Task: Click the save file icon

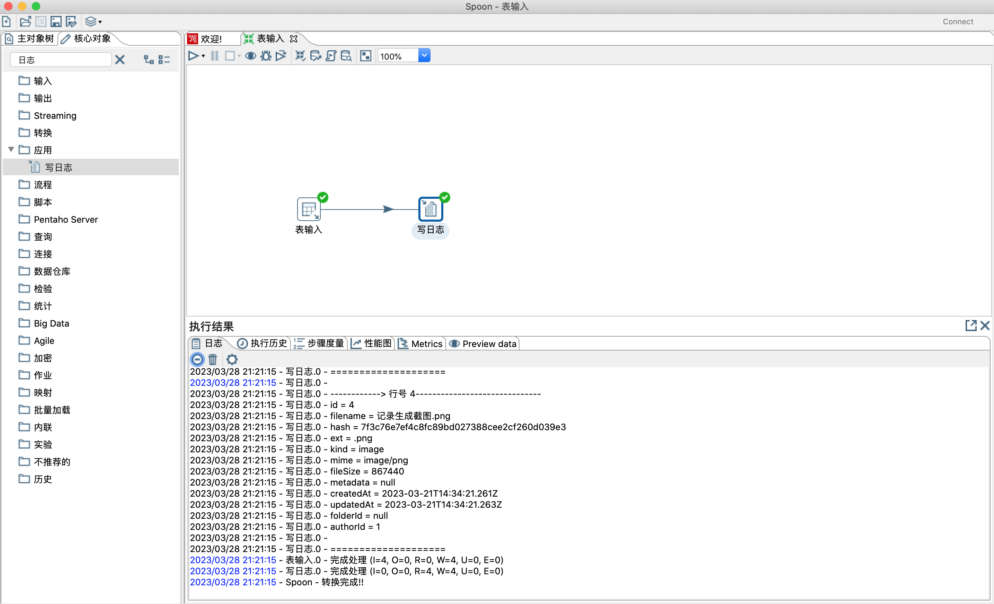Action: point(56,21)
